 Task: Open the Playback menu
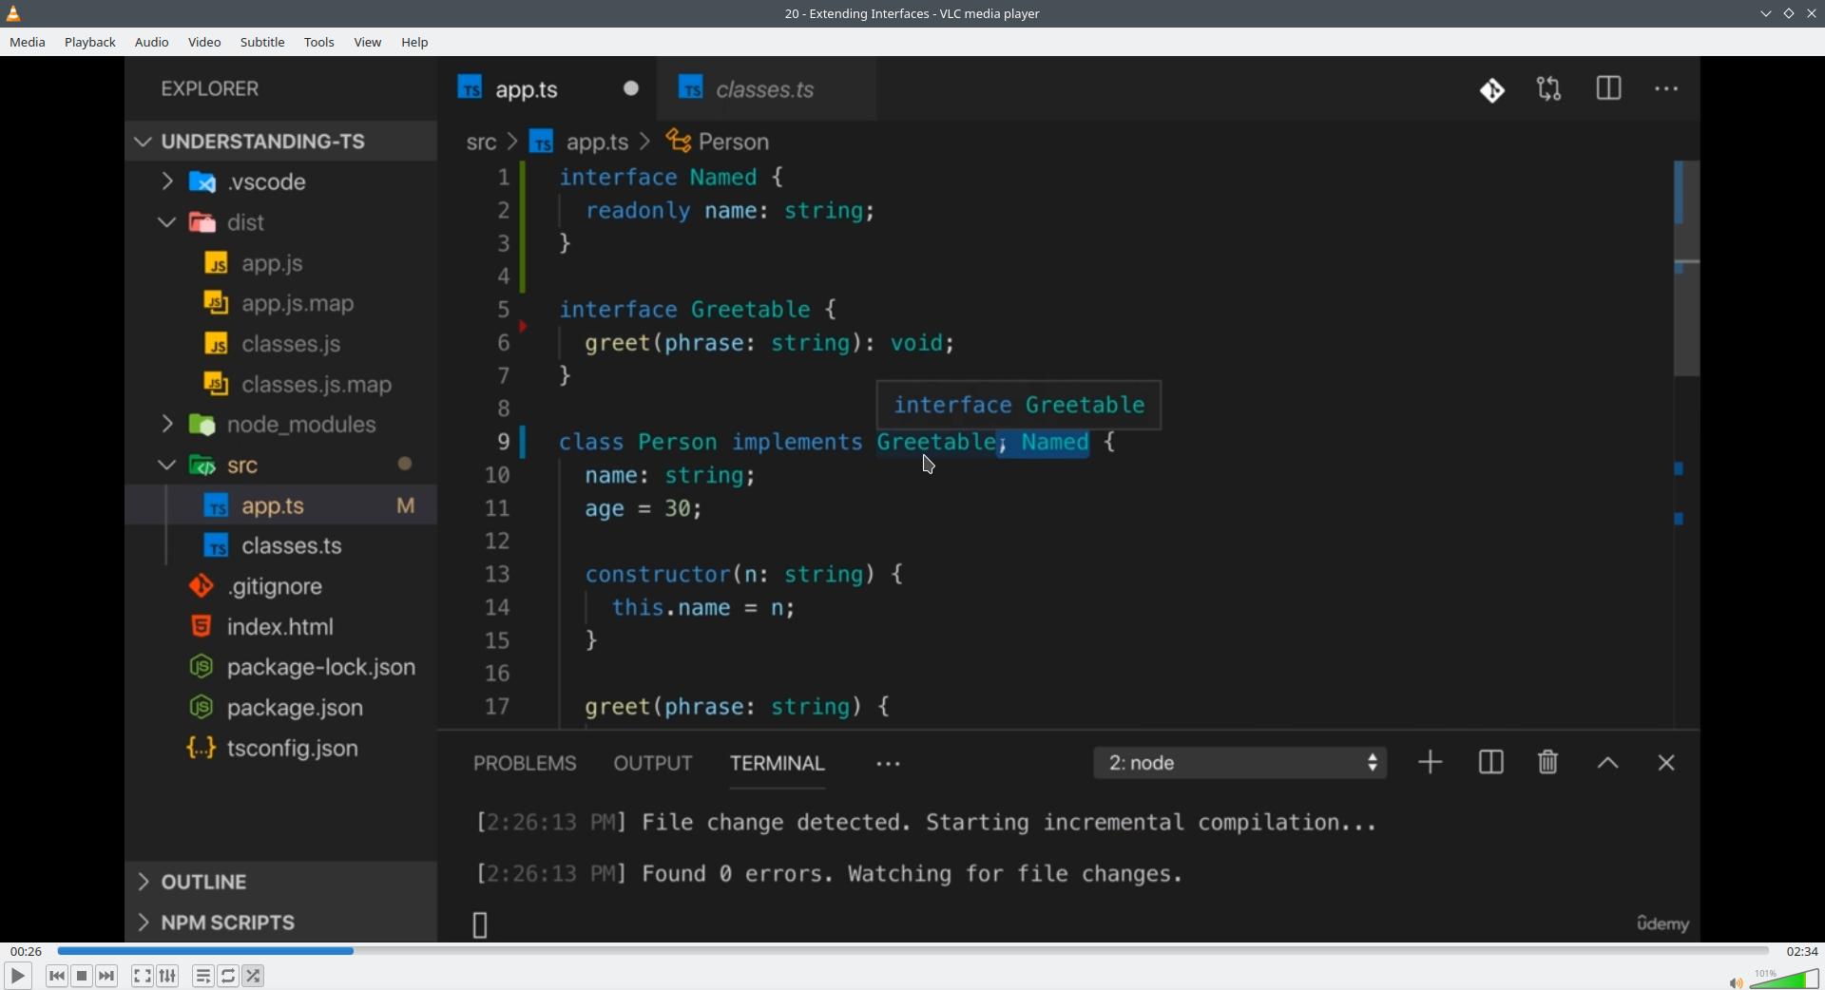[x=90, y=43]
